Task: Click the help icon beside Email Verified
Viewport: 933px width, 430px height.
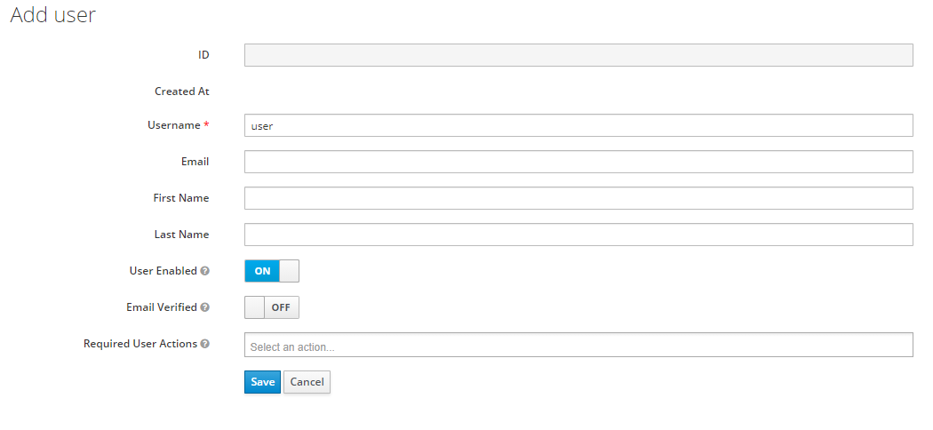Action: [x=205, y=307]
